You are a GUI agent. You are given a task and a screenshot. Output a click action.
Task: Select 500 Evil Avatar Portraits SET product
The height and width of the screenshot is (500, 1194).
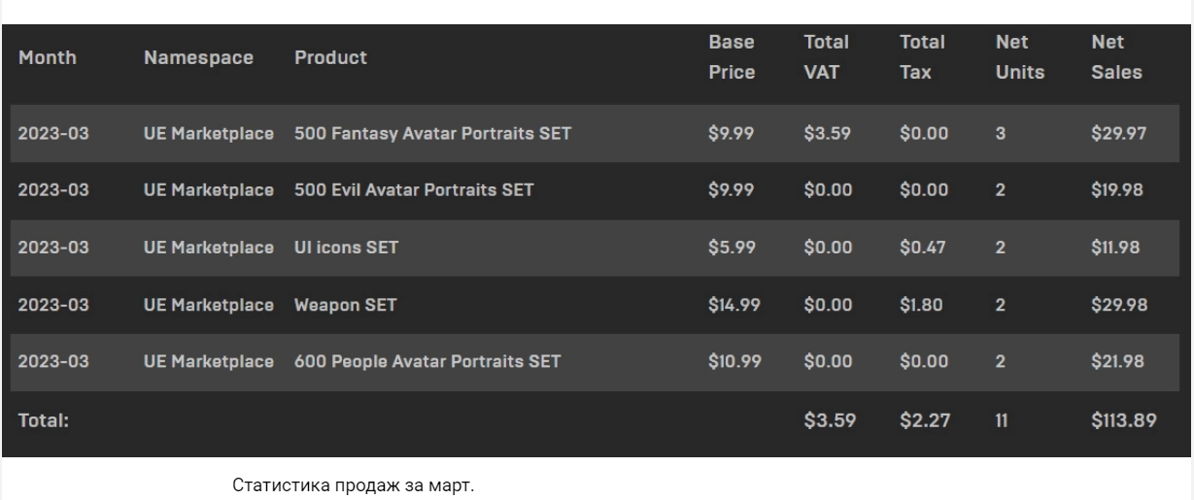tap(414, 190)
